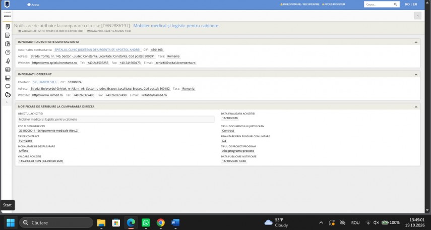Click the data finalizarii value 16/10/2026
The height and width of the screenshot is (230, 431).
[230, 118]
